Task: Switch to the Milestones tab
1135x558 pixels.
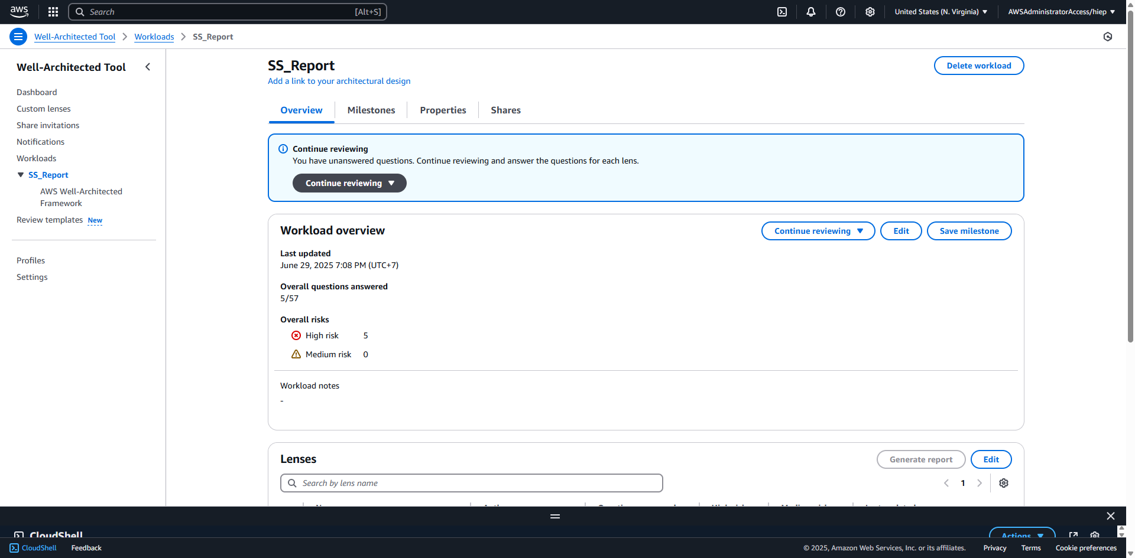Action: pyautogui.click(x=371, y=110)
